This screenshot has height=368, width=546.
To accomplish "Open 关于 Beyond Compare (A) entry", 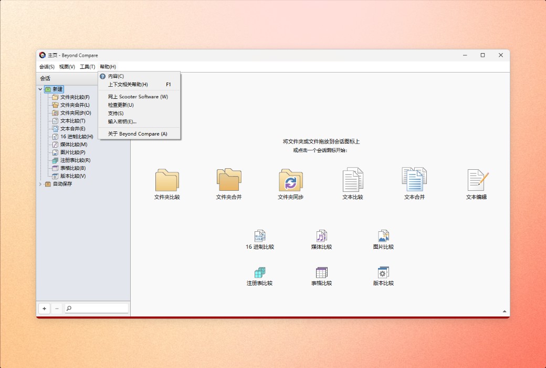I will point(139,134).
